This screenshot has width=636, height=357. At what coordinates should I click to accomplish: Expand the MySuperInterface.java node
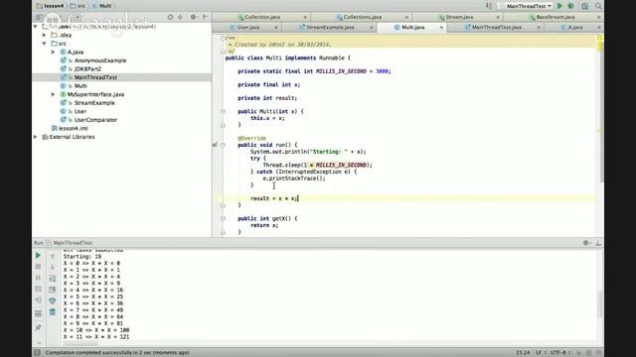tap(53, 94)
